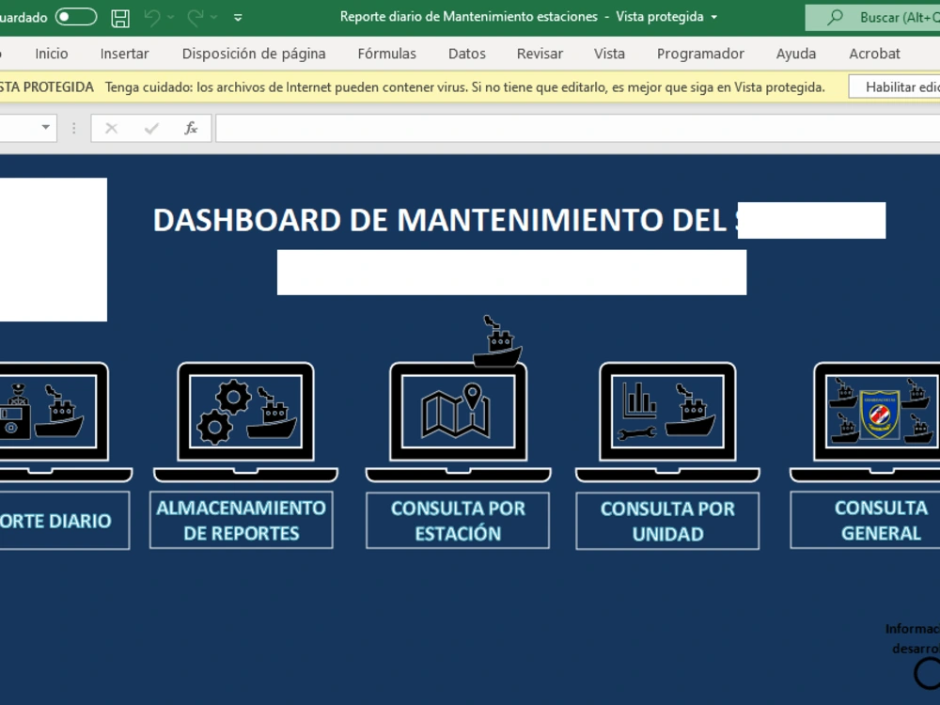Switch to the Vista tab
This screenshot has width=940, height=705.
click(x=609, y=54)
